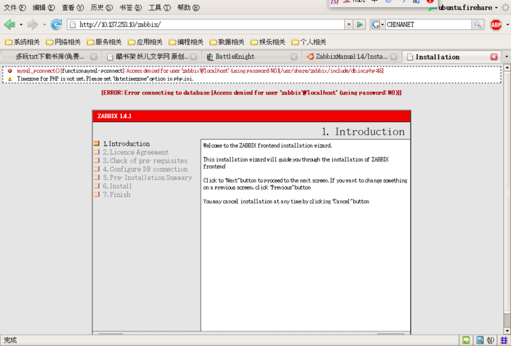Click the page icon in address bar

tap(73, 24)
